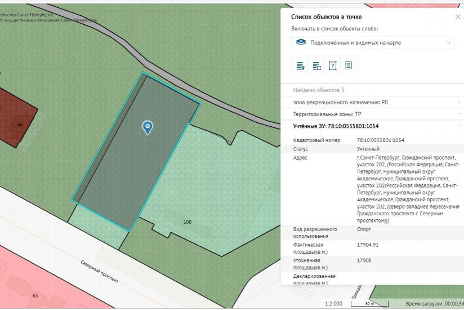Image resolution: width=464 pixels, height=310 pixels.
Task: Click the blue location pin marker on map
Action: (x=148, y=127)
